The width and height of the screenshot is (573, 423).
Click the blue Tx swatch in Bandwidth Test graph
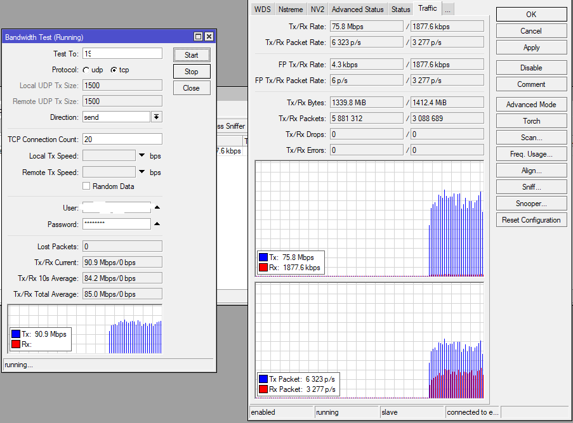point(16,334)
